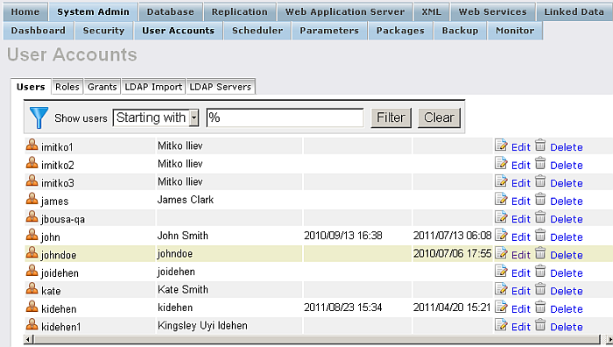
Task: Open the Replication top menu tab
Action: click(x=240, y=11)
